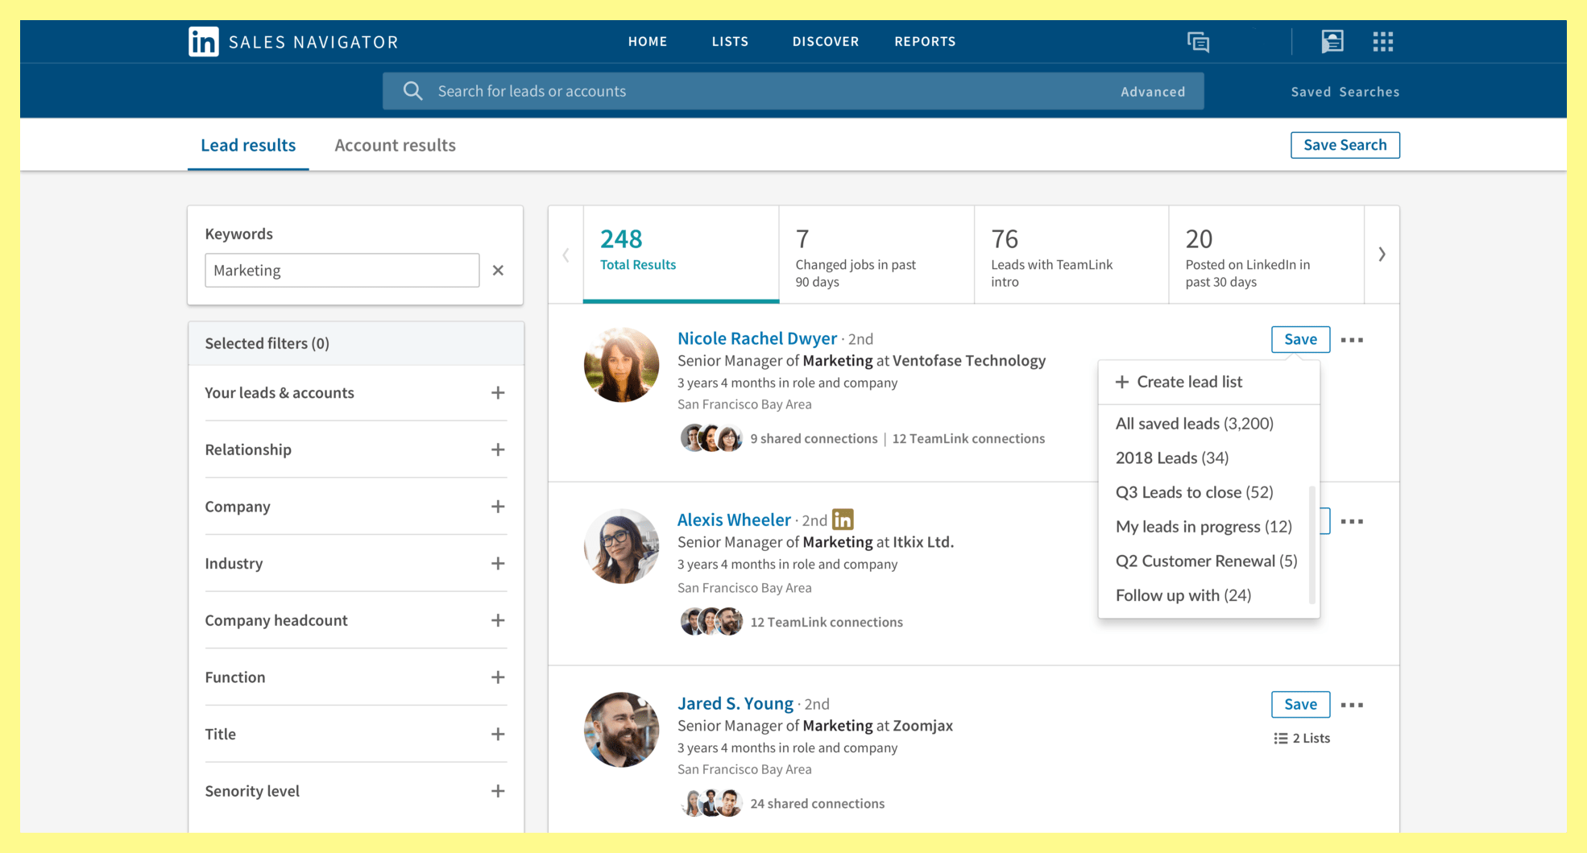Click Save button for Nicole Rachel Dwyer
This screenshot has height=853, width=1587.
tap(1300, 339)
